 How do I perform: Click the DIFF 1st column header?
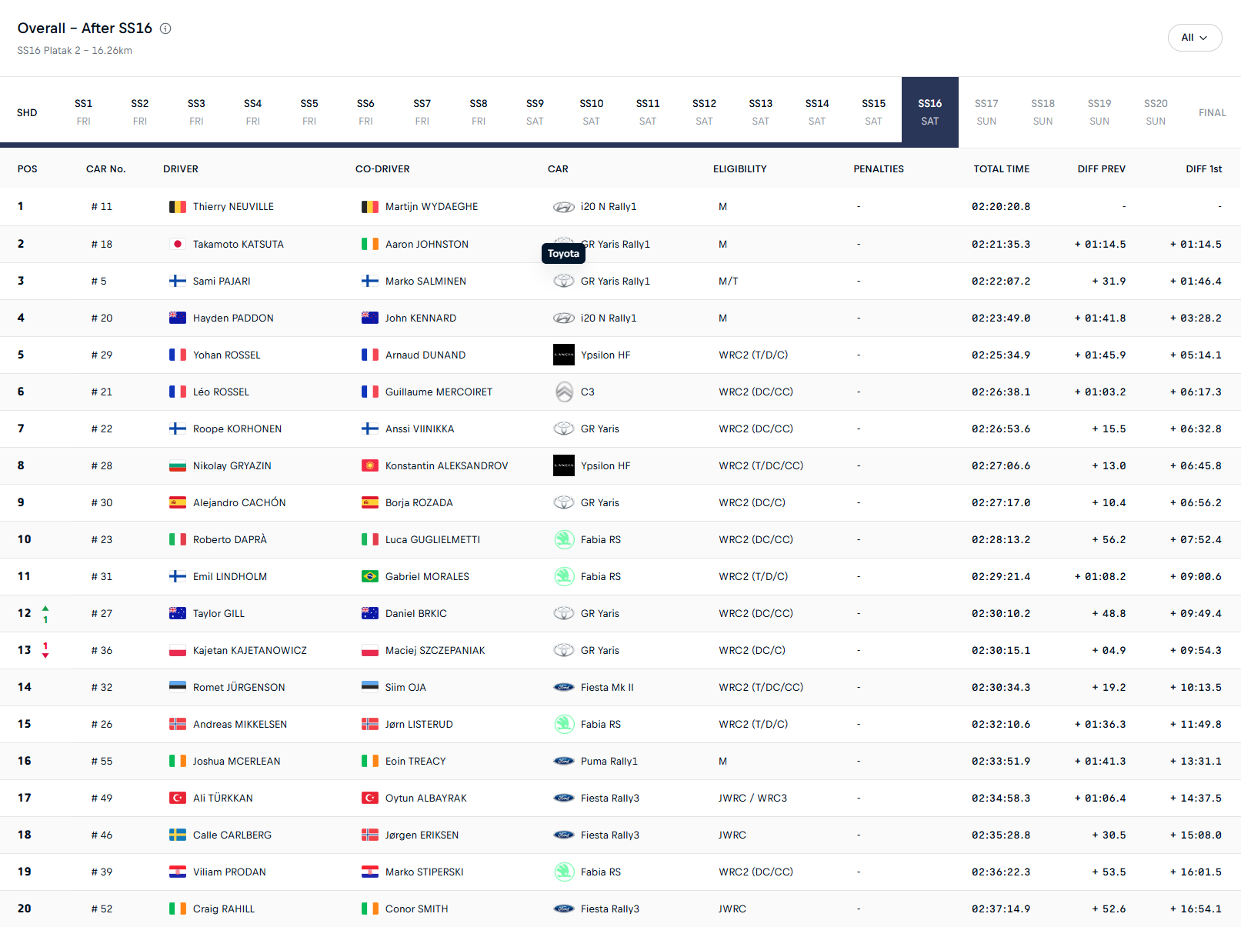pos(1204,169)
